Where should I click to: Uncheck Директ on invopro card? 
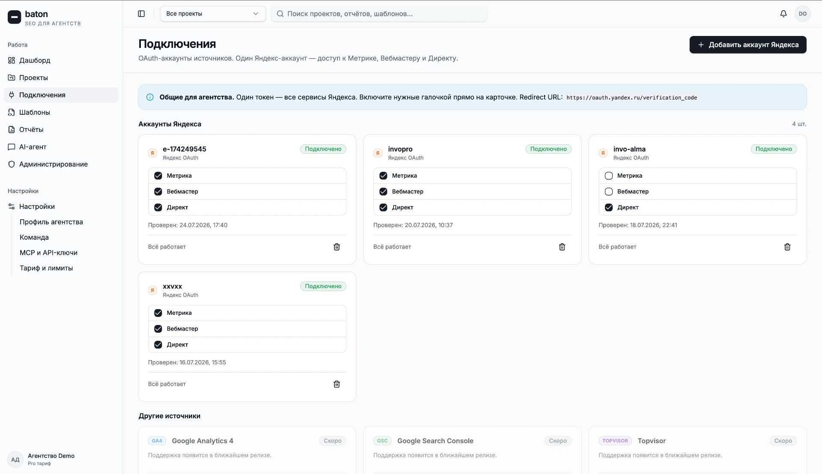pyautogui.click(x=383, y=207)
